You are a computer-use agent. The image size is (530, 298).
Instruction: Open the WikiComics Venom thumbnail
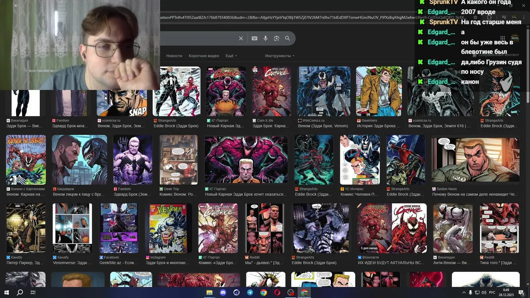click(x=323, y=91)
